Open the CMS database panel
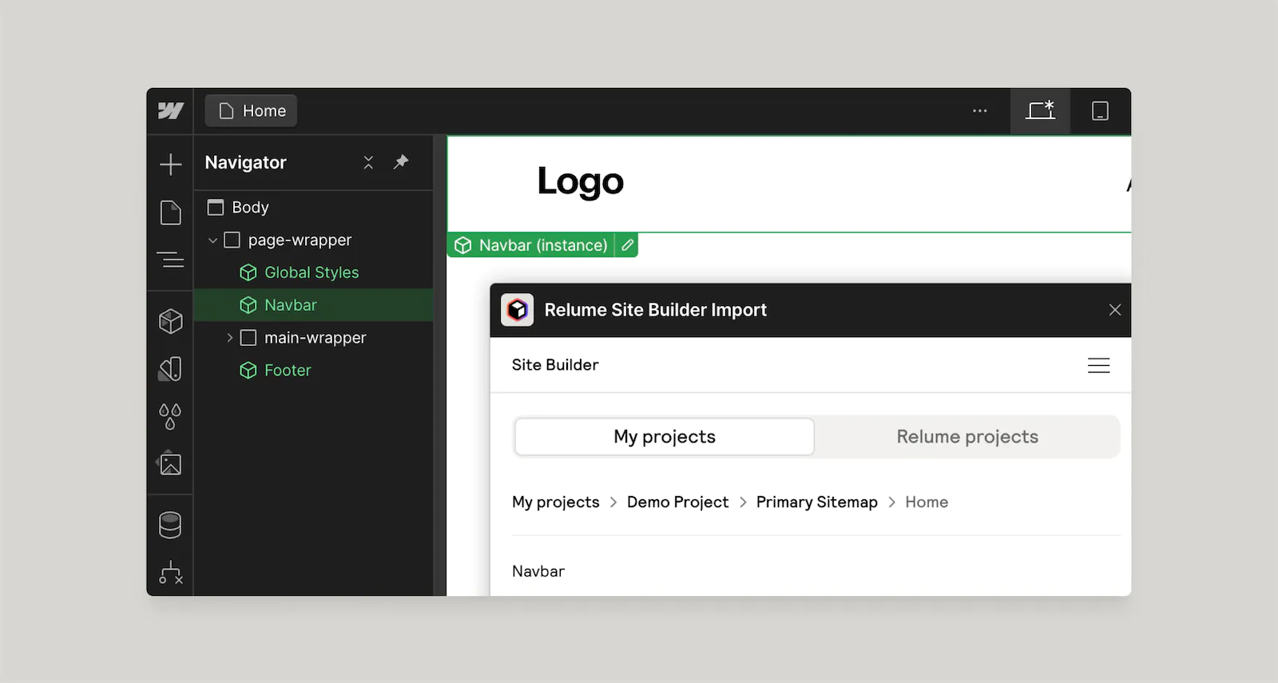 click(170, 525)
